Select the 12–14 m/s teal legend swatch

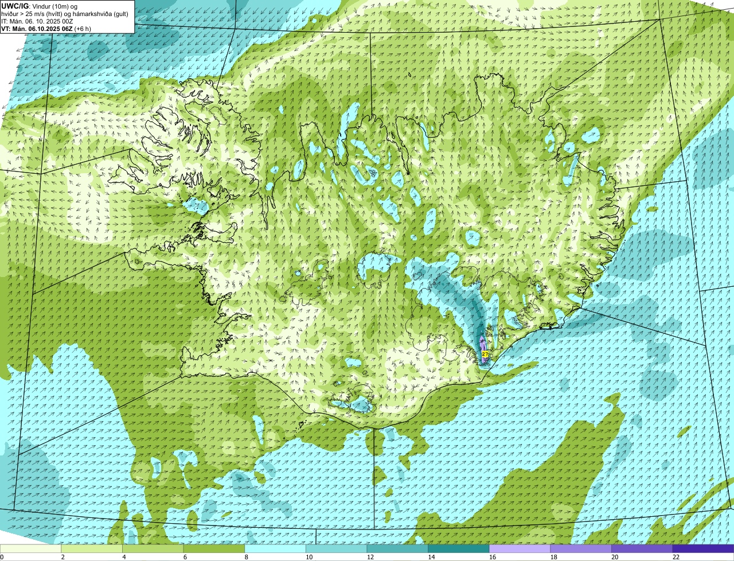pos(397,549)
